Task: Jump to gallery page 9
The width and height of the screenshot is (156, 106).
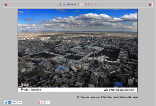Action: click(72, 5)
